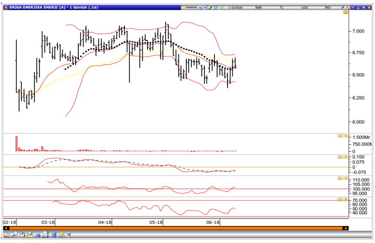Click the blue database cylinder icon in the bottom toolbar
Screen dimensions: 375x243
[x=54, y=235]
